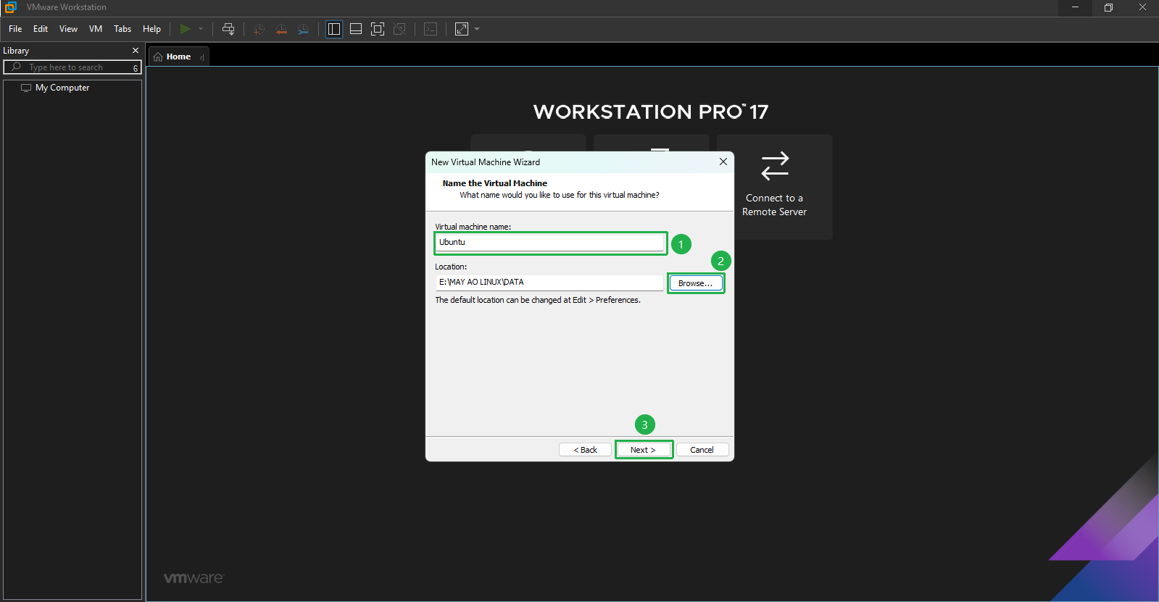Click the Unity mode icon
This screenshot has height=602, width=1159.
click(x=399, y=29)
